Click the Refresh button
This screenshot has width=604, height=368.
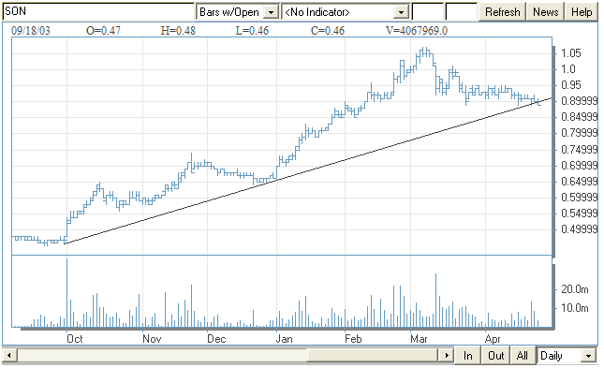click(x=502, y=11)
